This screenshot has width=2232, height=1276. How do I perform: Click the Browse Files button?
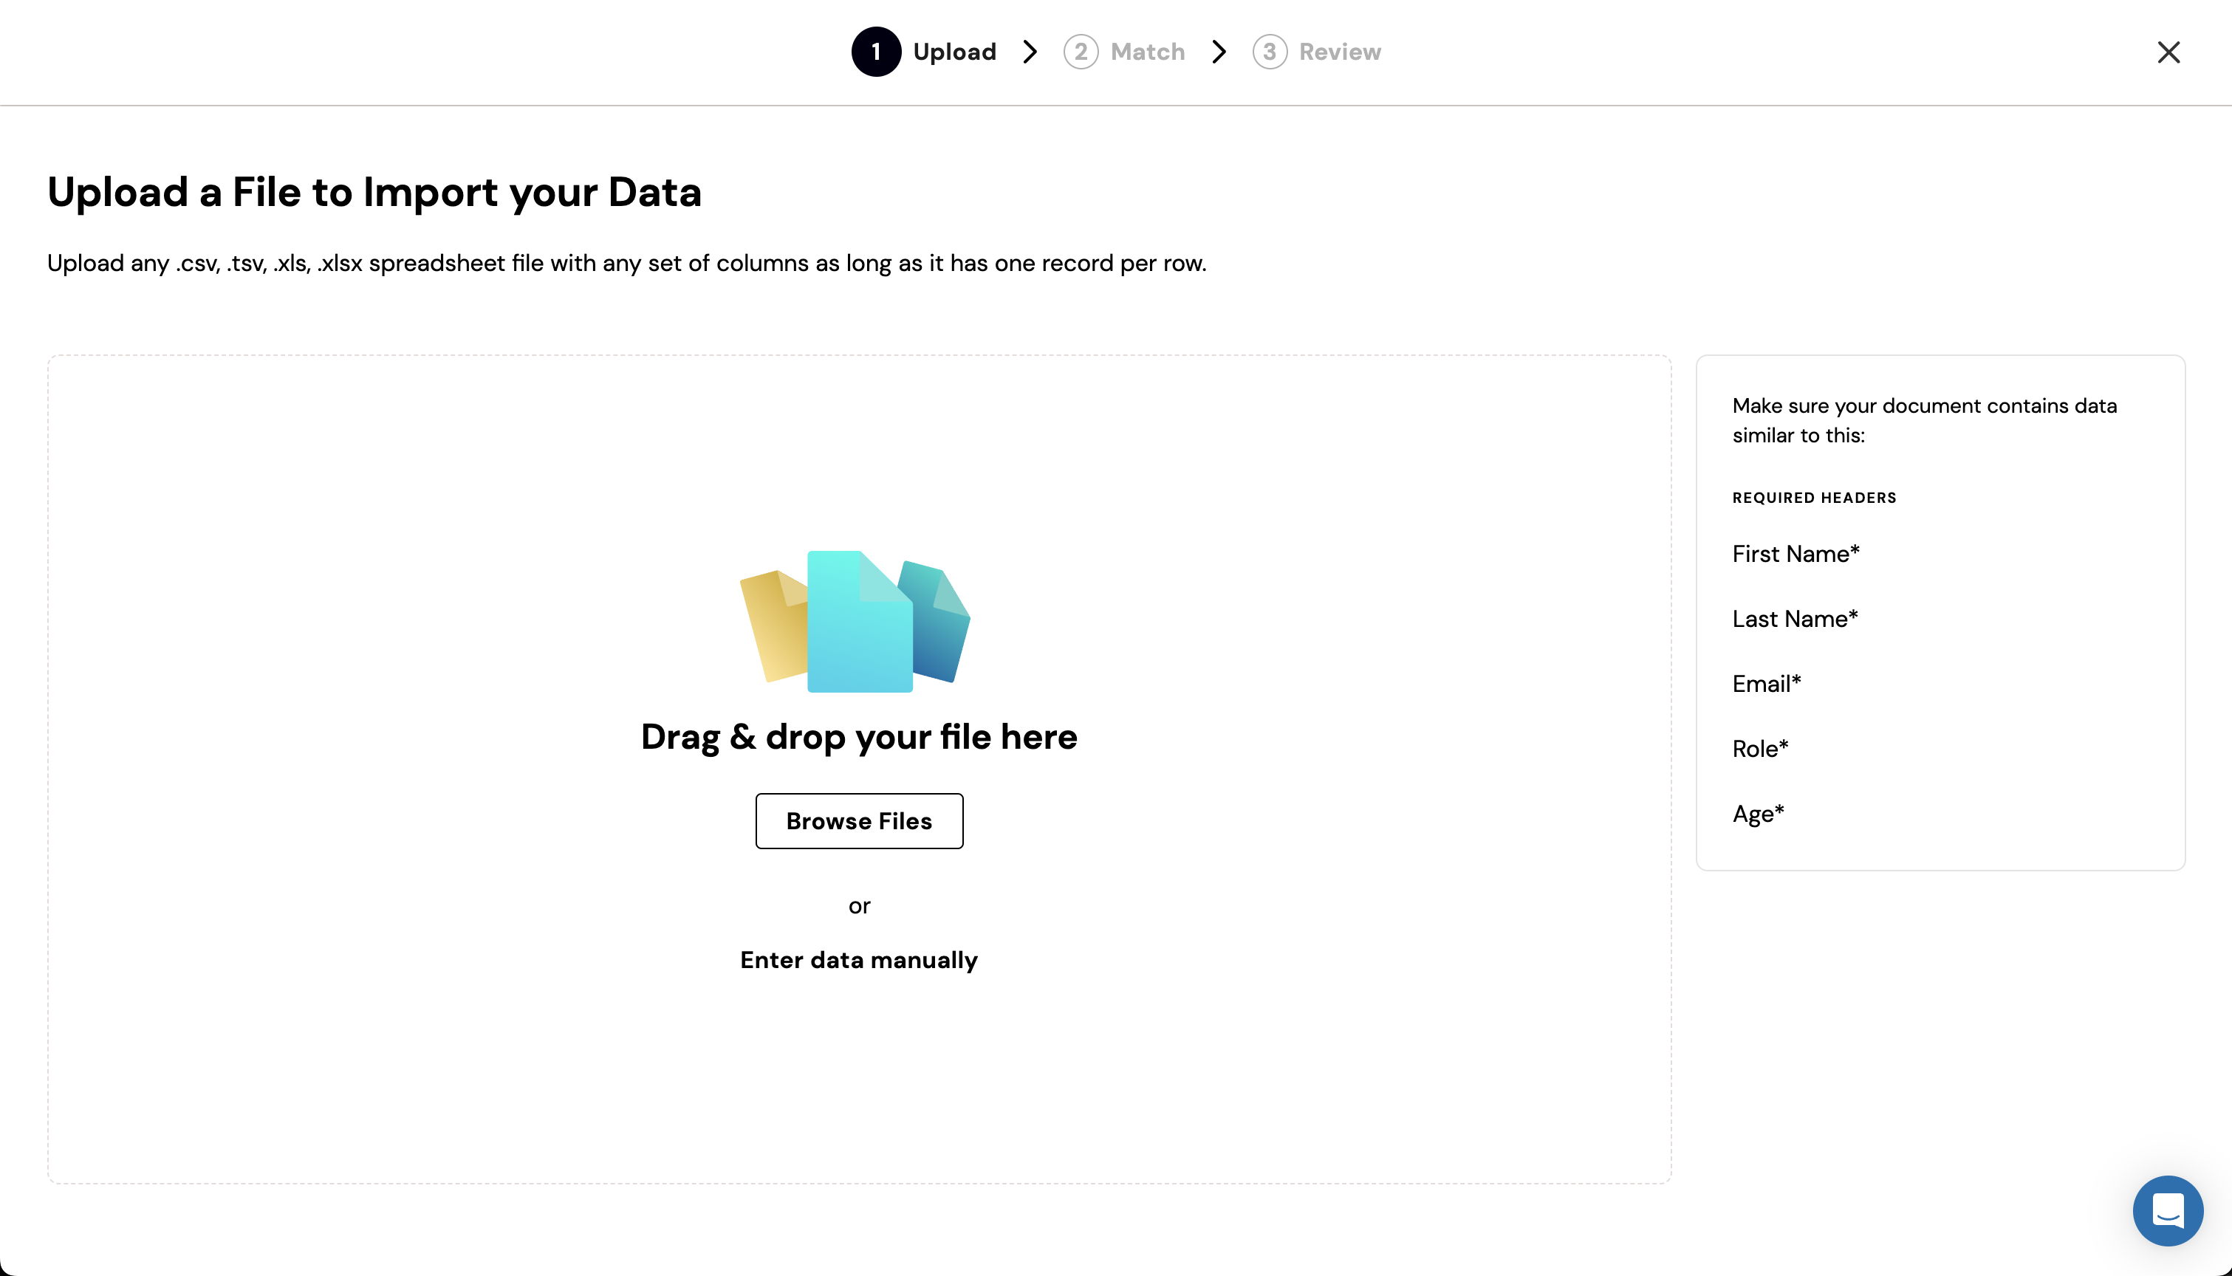tap(859, 821)
